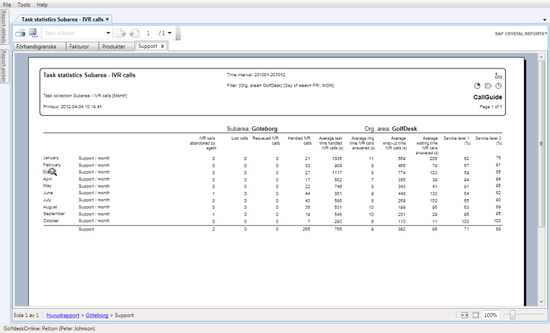Expand the tab list arrow at top right
This screenshot has height=333, width=550.
(x=544, y=20)
